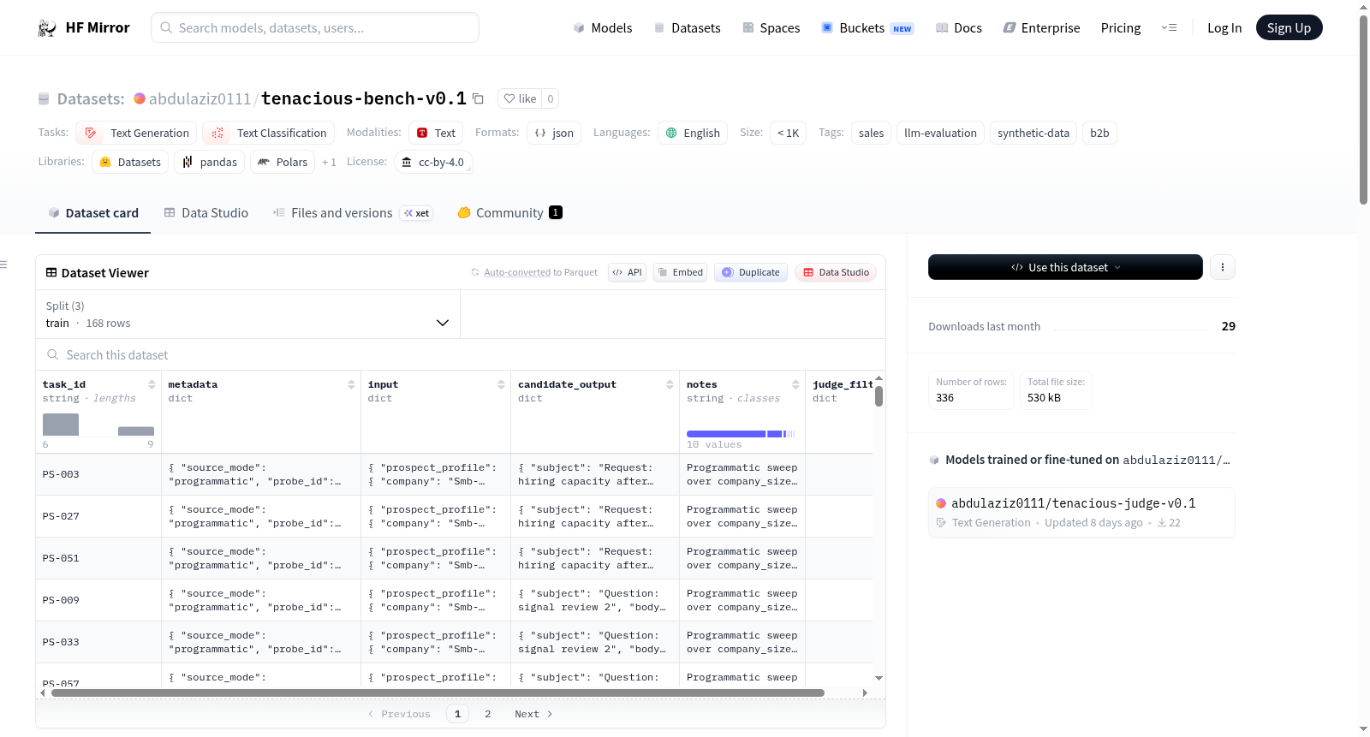Open the Text Generation task tag

[x=137, y=133]
